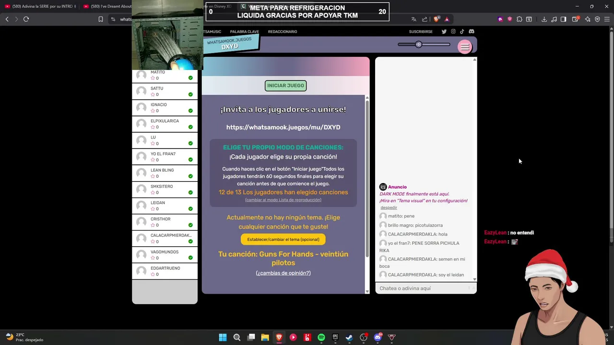This screenshot has height=345, width=614.
Task: Select player VAGOMUNDOS in the list
Action: [165, 255]
